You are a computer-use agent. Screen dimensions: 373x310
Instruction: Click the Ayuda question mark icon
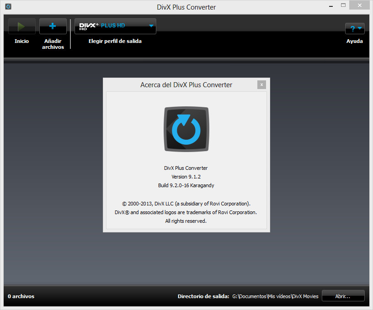tap(352, 28)
